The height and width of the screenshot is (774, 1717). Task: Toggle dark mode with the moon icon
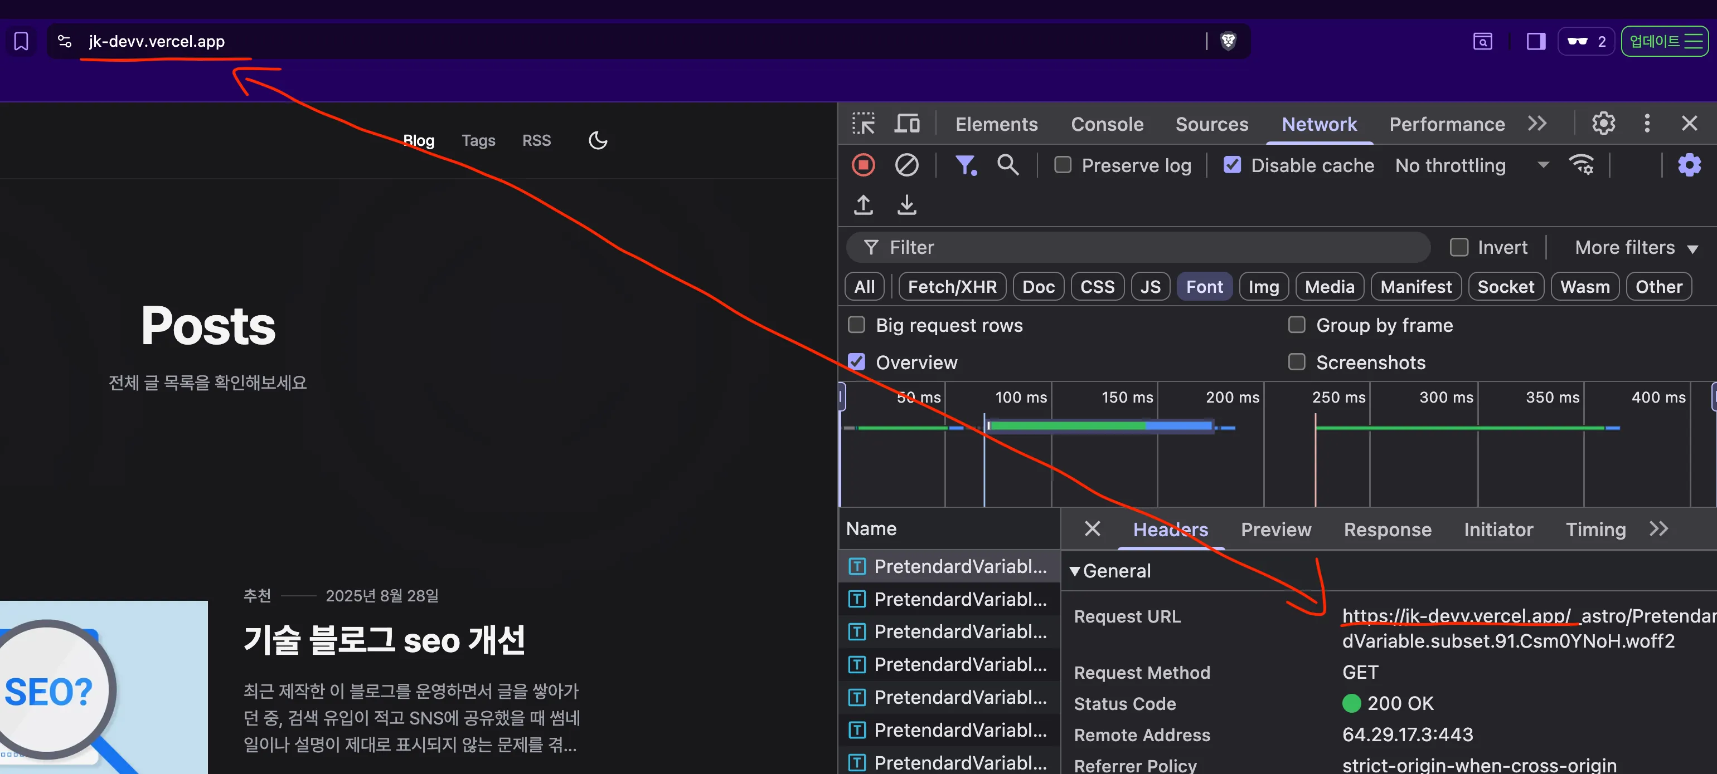(x=598, y=140)
